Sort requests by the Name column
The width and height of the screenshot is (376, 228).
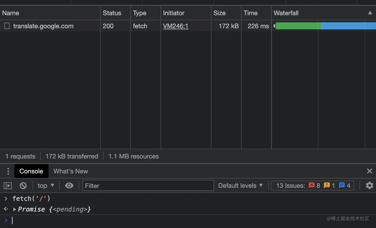coord(50,13)
